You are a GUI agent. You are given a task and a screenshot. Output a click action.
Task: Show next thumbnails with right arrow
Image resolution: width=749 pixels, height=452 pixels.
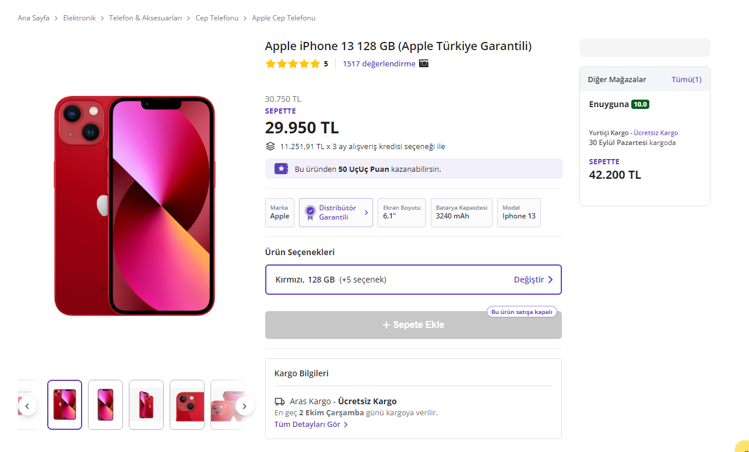click(245, 406)
